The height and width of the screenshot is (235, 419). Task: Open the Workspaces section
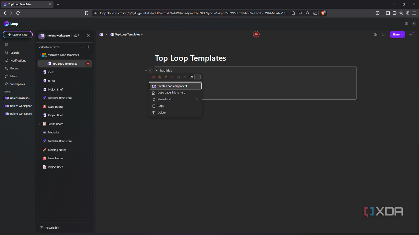17,84
